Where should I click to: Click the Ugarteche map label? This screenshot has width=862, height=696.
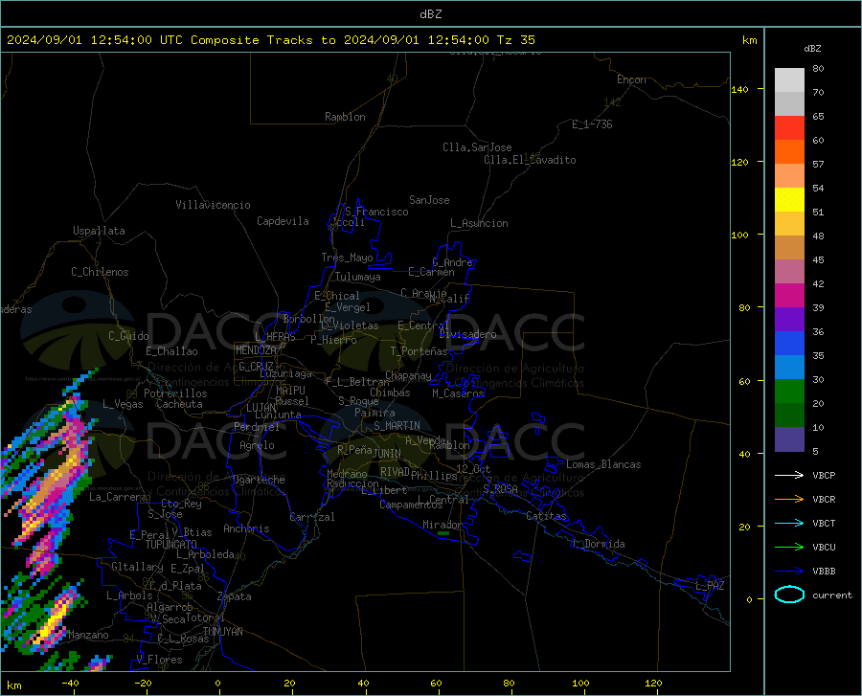point(259,480)
